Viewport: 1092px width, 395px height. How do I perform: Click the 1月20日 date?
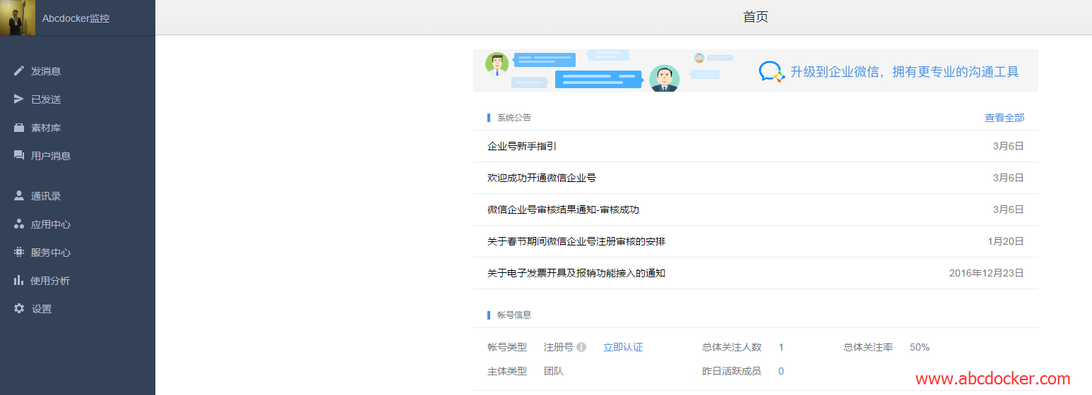pos(1006,241)
